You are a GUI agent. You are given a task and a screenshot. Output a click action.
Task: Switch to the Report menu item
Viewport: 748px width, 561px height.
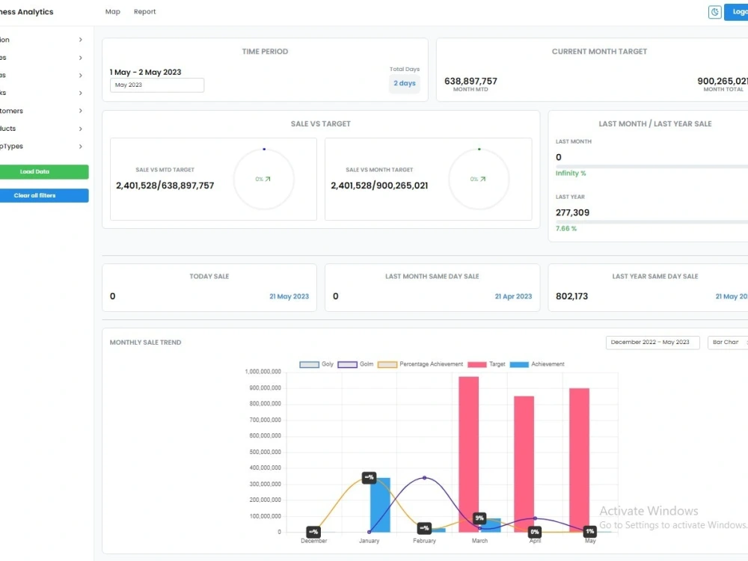144,11
